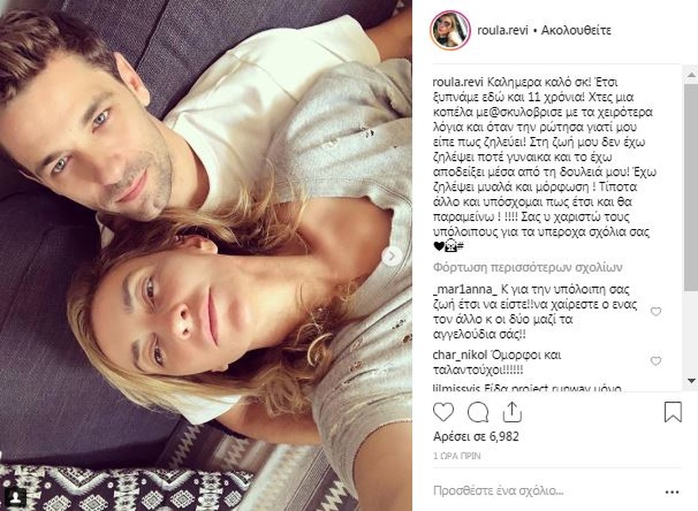The height and width of the screenshot is (511, 698).
Task: Open roula.revi username in header
Action: point(502,30)
